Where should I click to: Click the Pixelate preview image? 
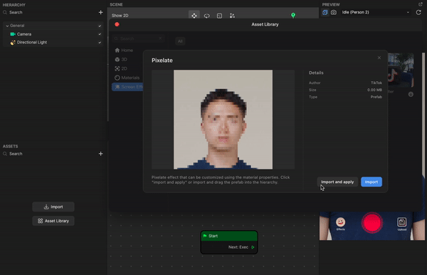[x=223, y=120]
